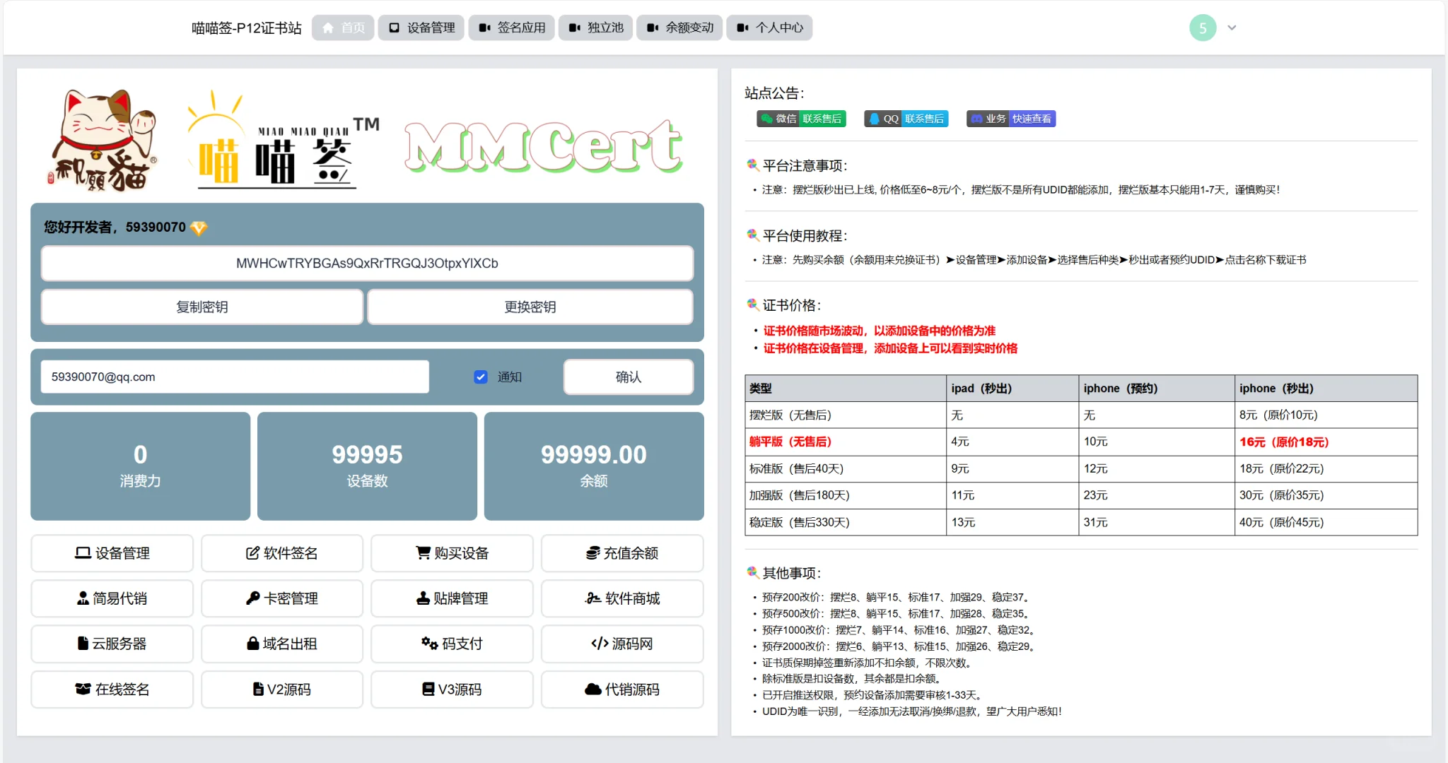Click the key icon for 卡密管理
The image size is (1448, 763).
pos(252,598)
